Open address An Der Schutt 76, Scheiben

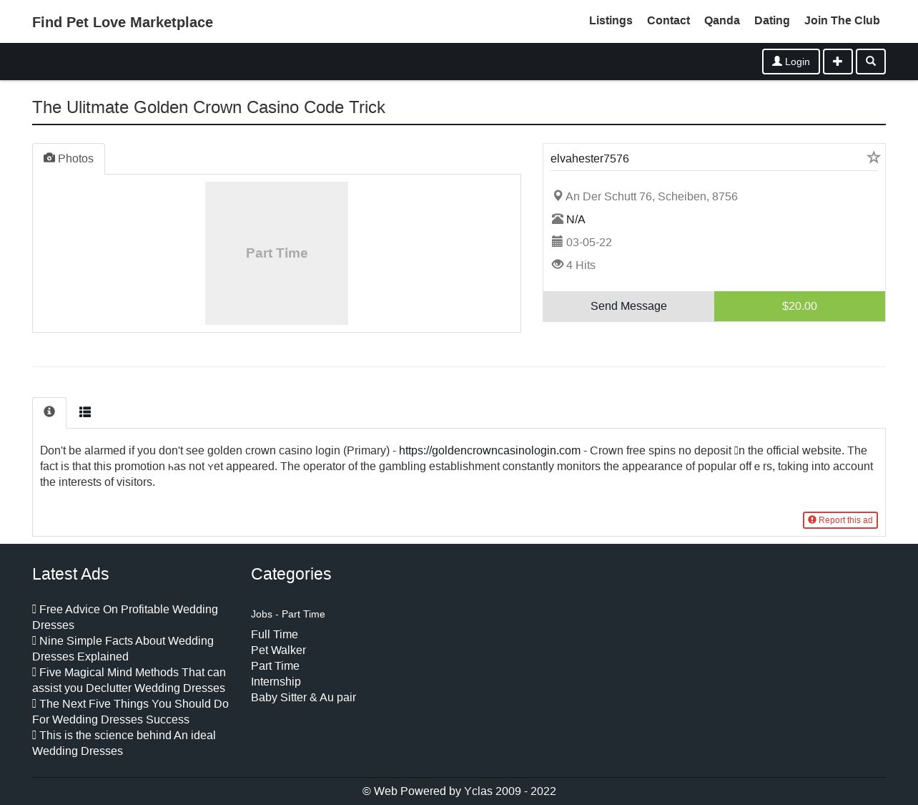651,196
